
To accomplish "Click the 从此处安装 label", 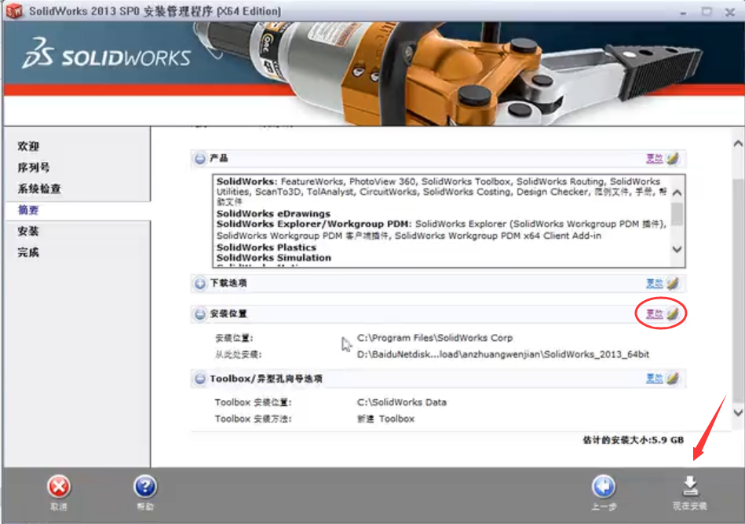I will click(x=238, y=355).
